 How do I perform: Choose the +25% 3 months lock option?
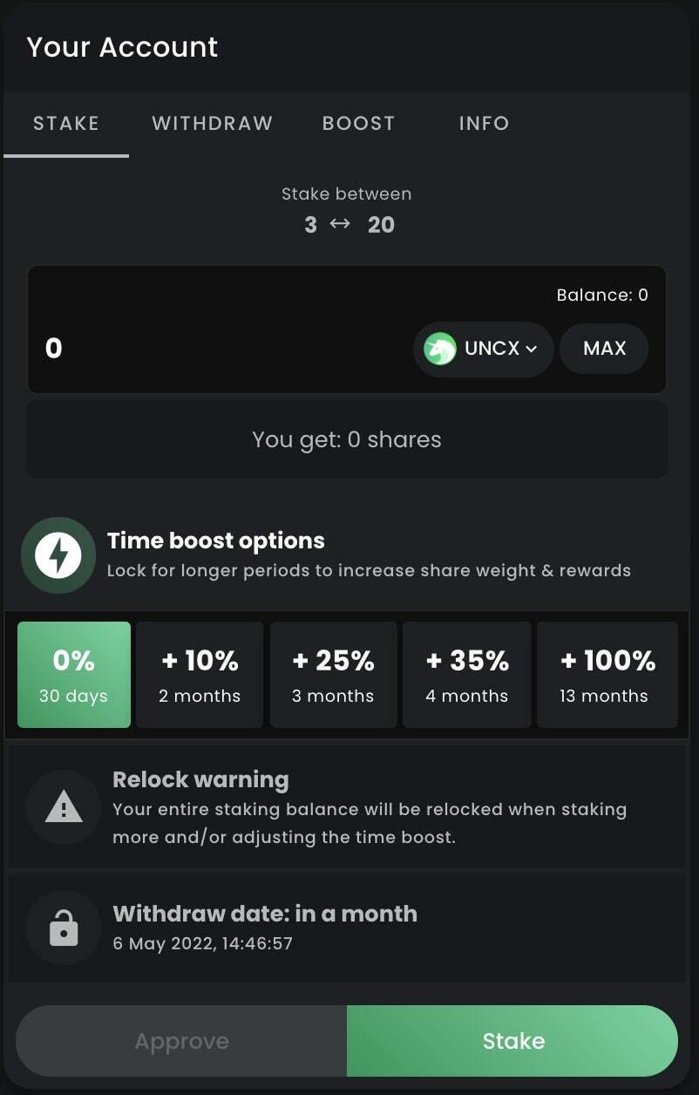click(x=333, y=675)
